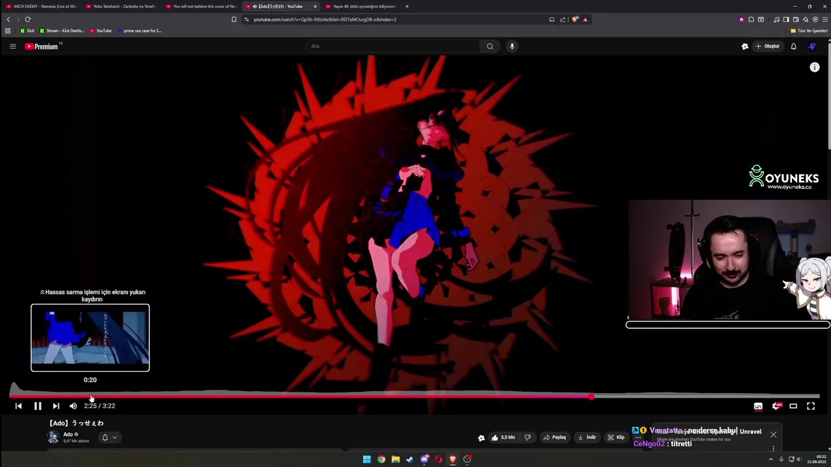Bookmark this page icon in toolbar

click(x=234, y=19)
